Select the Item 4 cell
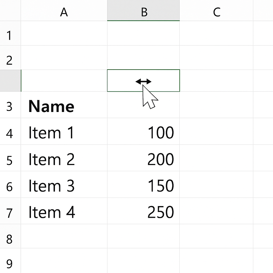The height and width of the screenshot is (273, 273). coord(64,211)
